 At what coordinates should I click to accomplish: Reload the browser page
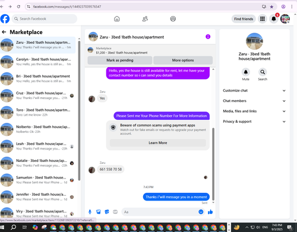pos(18,7)
